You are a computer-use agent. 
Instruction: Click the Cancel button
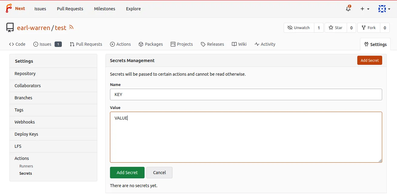[159, 173]
